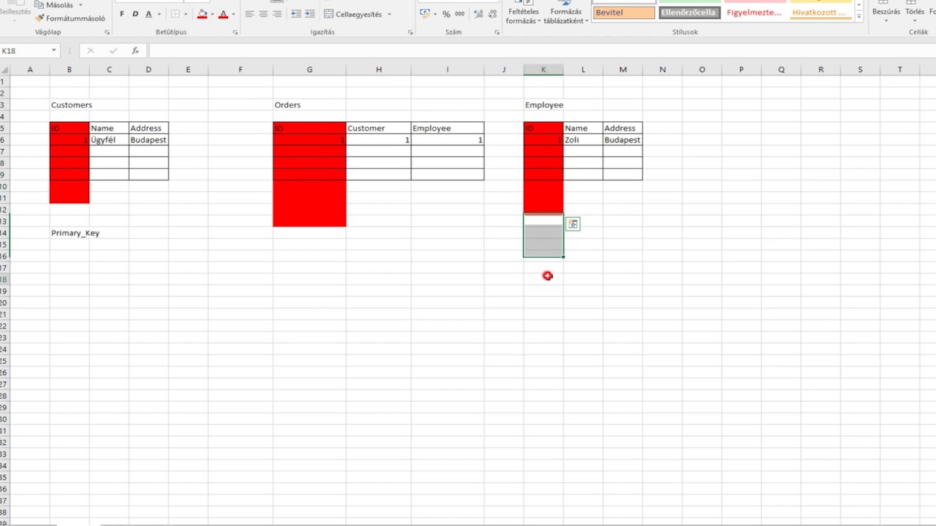This screenshot has width=936, height=526.
Task: Open Formázás táblázatként menu
Action: coord(566,12)
